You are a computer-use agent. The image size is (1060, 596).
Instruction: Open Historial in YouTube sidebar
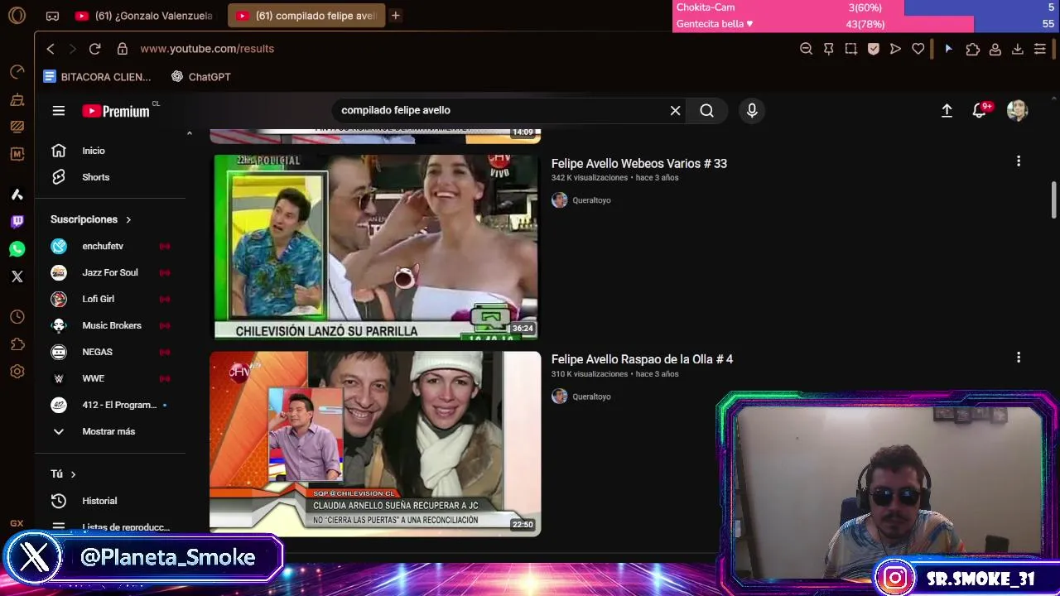112,501
